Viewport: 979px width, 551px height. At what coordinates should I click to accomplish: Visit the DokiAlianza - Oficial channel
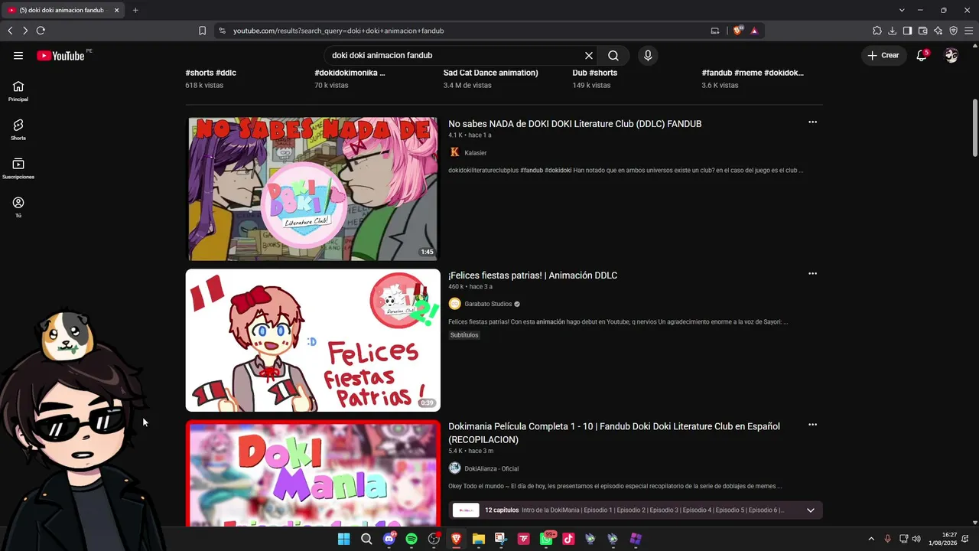[491, 468]
